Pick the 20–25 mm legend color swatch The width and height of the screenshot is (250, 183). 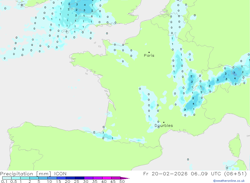pos(70,178)
